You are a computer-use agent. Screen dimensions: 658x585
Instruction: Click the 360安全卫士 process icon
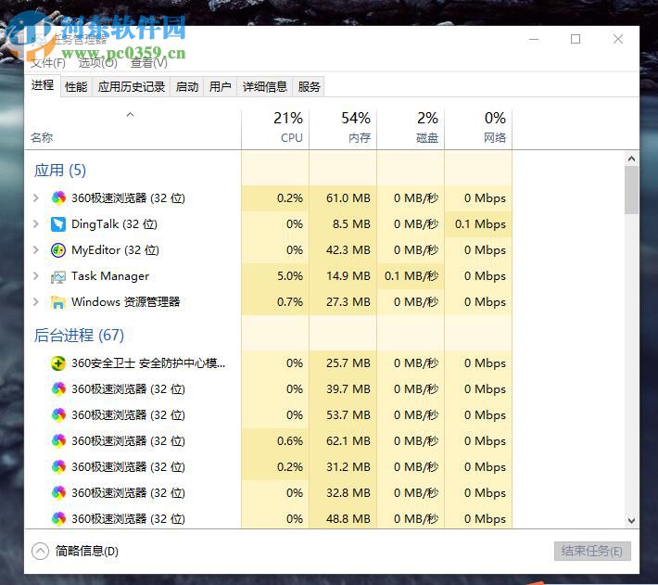[x=58, y=363]
